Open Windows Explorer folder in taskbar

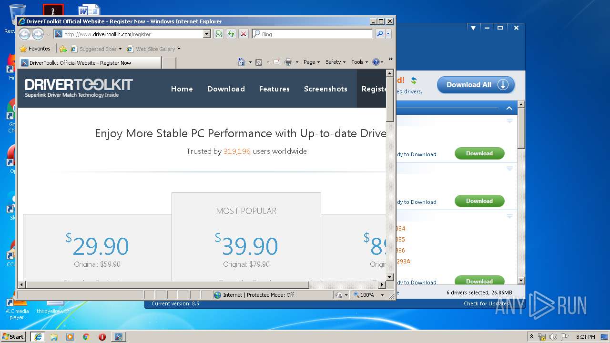click(x=54, y=337)
